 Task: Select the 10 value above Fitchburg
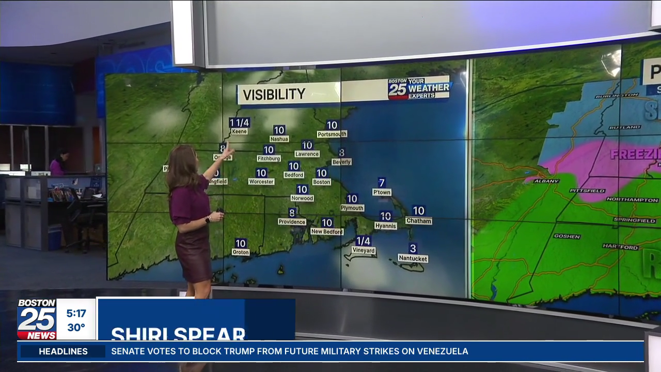pyautogui.click(x=269, y=150)
